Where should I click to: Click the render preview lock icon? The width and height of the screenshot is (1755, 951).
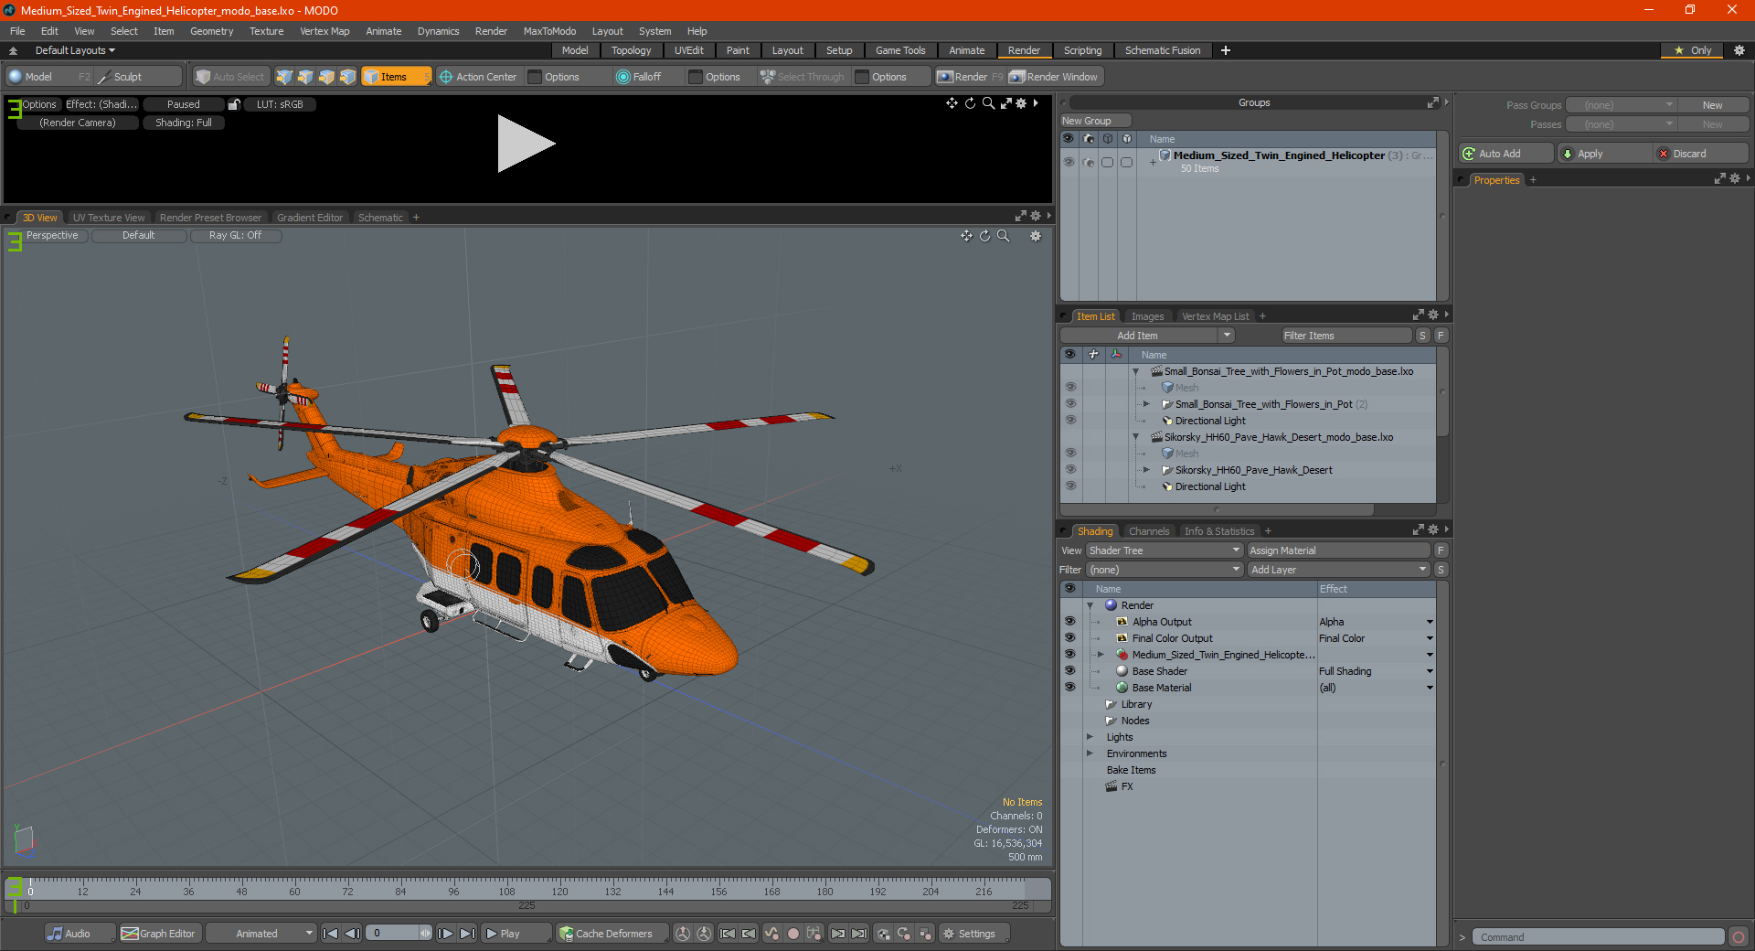click(234, 104)
